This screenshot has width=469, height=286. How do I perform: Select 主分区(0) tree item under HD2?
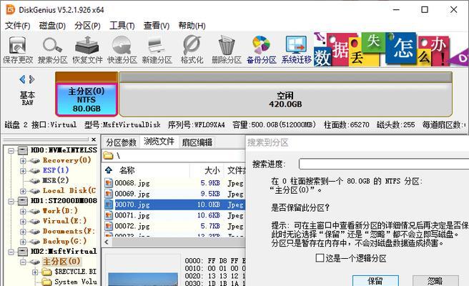61,262
